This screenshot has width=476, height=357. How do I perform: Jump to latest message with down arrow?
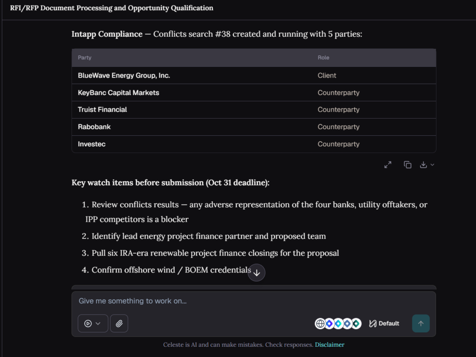pos(257,272)
